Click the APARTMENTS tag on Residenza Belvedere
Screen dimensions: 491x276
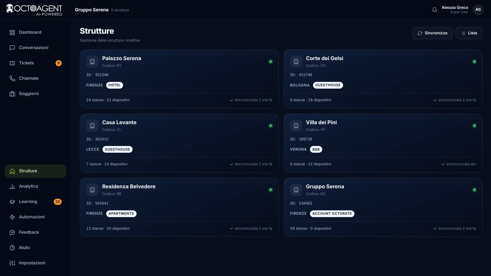coord(121,214)
